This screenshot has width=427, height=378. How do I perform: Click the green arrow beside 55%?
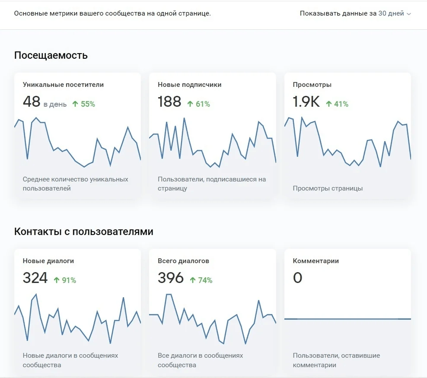(75, 104)
